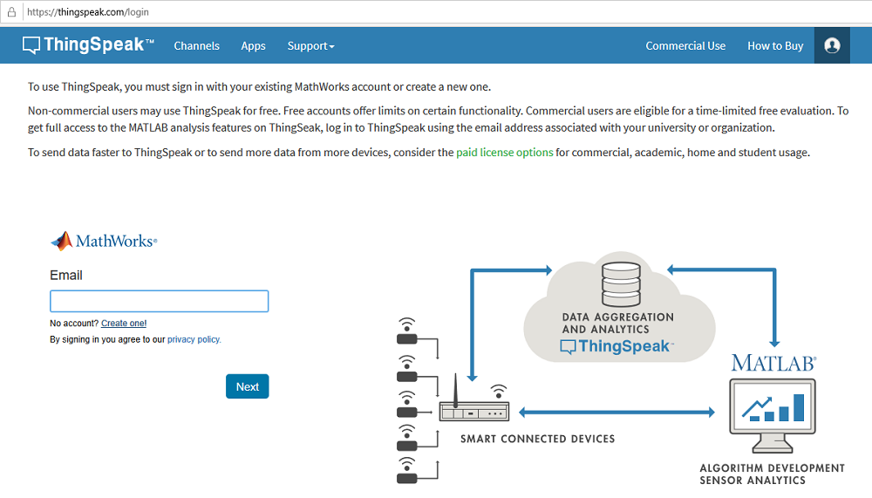Open the Channels menu item
Screen dimensions: 872x498
tap(197, 46)
